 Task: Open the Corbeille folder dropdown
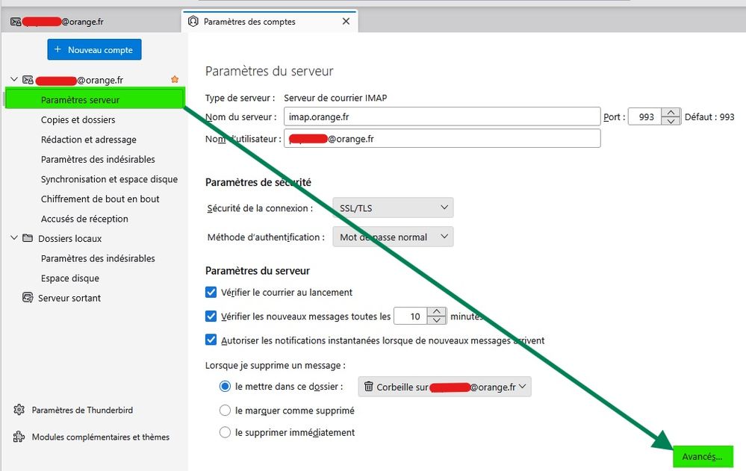444,387
